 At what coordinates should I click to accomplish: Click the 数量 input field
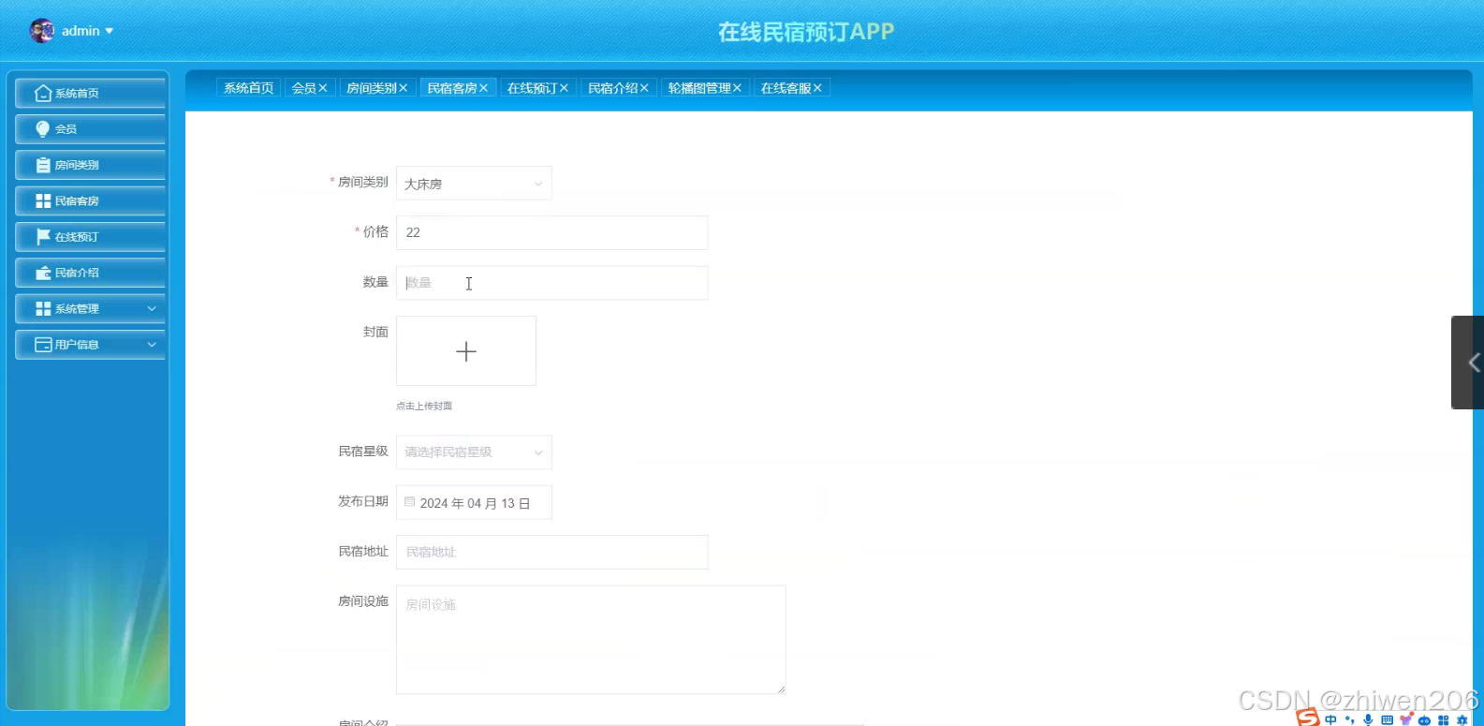pos(551,283)
